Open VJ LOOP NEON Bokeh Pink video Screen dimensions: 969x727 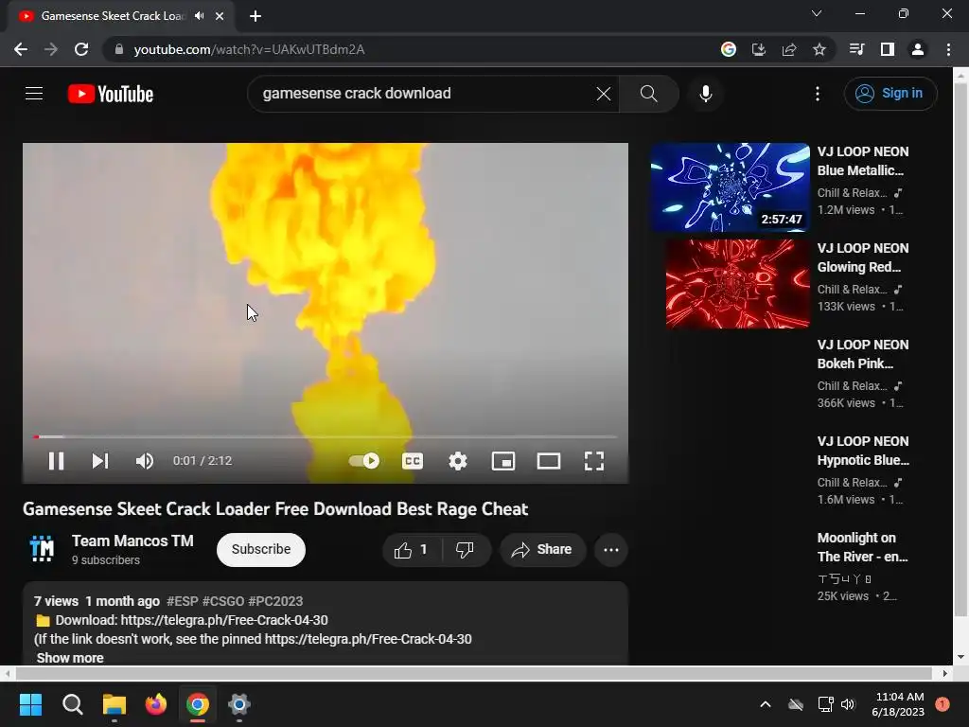tap(863, 354)
